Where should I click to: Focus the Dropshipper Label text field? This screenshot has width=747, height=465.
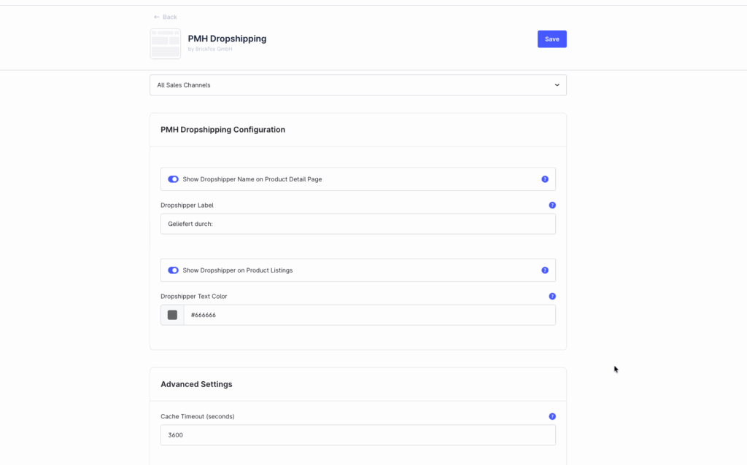(357, 224)
